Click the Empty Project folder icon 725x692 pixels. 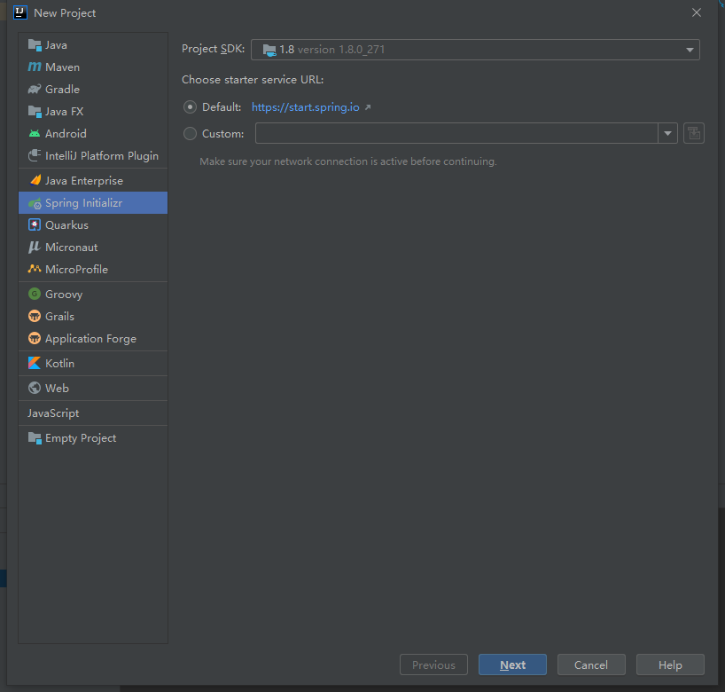pyautogui.click(x=35, y=438)
